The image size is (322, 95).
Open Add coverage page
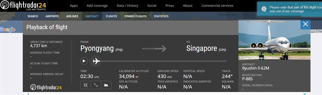click(x=97, y=6)
